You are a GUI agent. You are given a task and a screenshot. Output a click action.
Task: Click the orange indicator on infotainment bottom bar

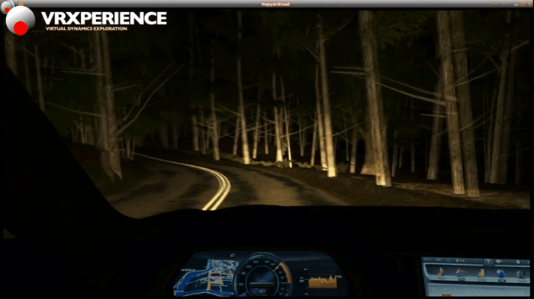click(x=446, y=295)
